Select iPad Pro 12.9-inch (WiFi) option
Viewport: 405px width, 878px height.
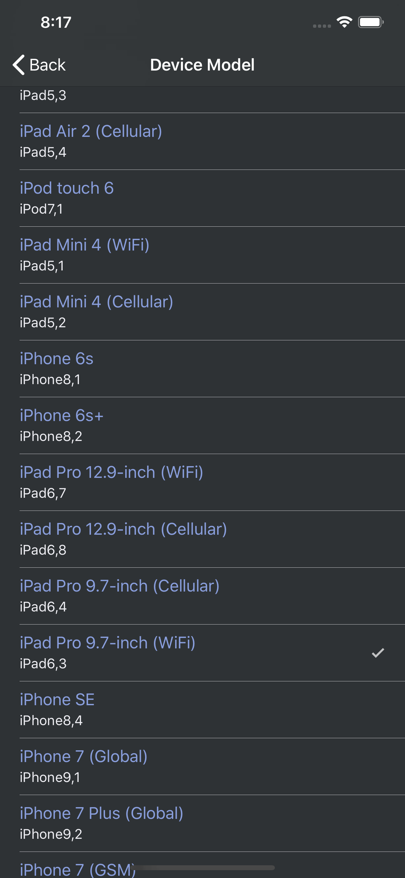[202, 482]
